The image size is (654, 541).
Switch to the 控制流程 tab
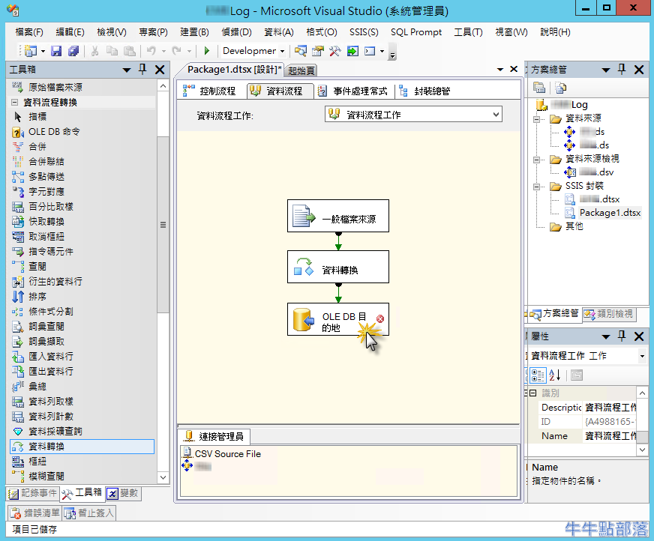[x=211, y=91]
